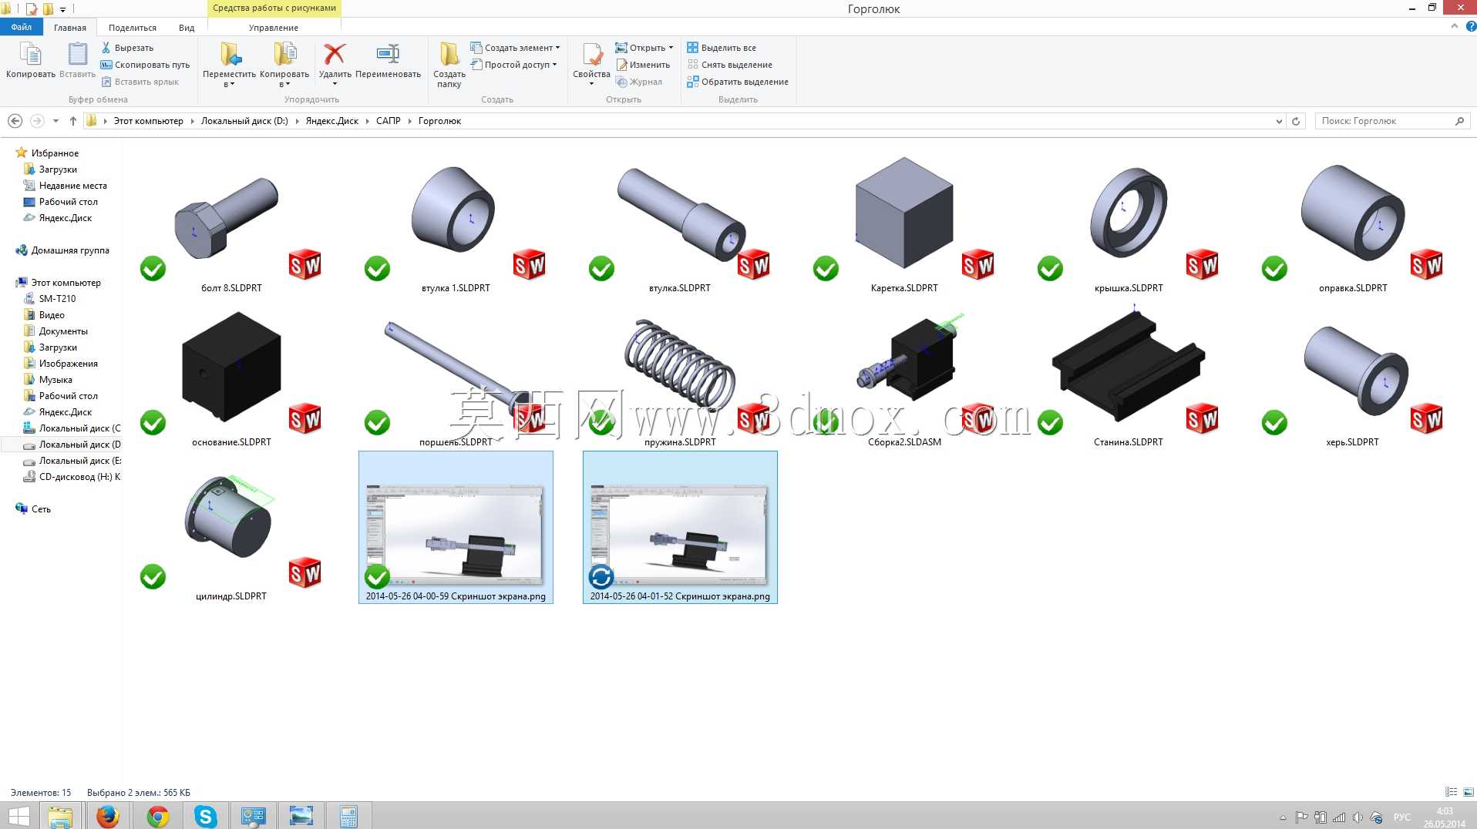The image size is (1477, 829).
Task: Open Chrome from the taskbar
Action: [158, 816]
